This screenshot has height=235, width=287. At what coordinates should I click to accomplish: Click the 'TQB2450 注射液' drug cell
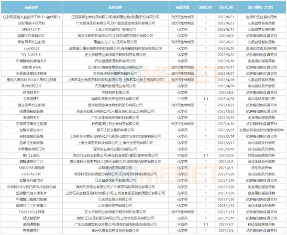(x=32, y=212)
